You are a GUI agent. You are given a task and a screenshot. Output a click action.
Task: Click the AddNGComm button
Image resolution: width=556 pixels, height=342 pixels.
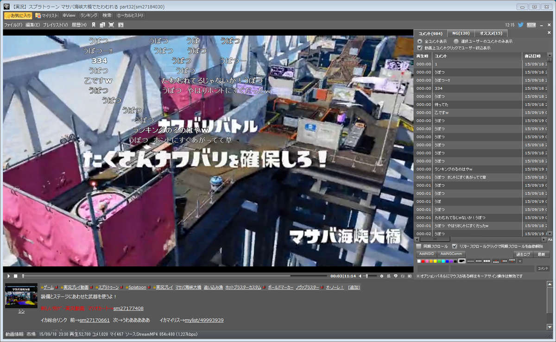[x=451, y=254]
